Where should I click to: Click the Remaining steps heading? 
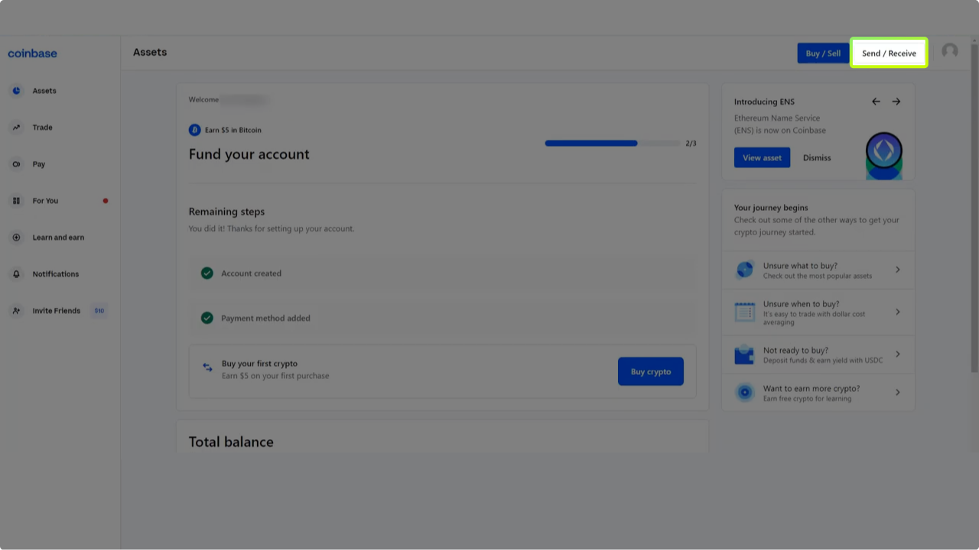point(226,212)
